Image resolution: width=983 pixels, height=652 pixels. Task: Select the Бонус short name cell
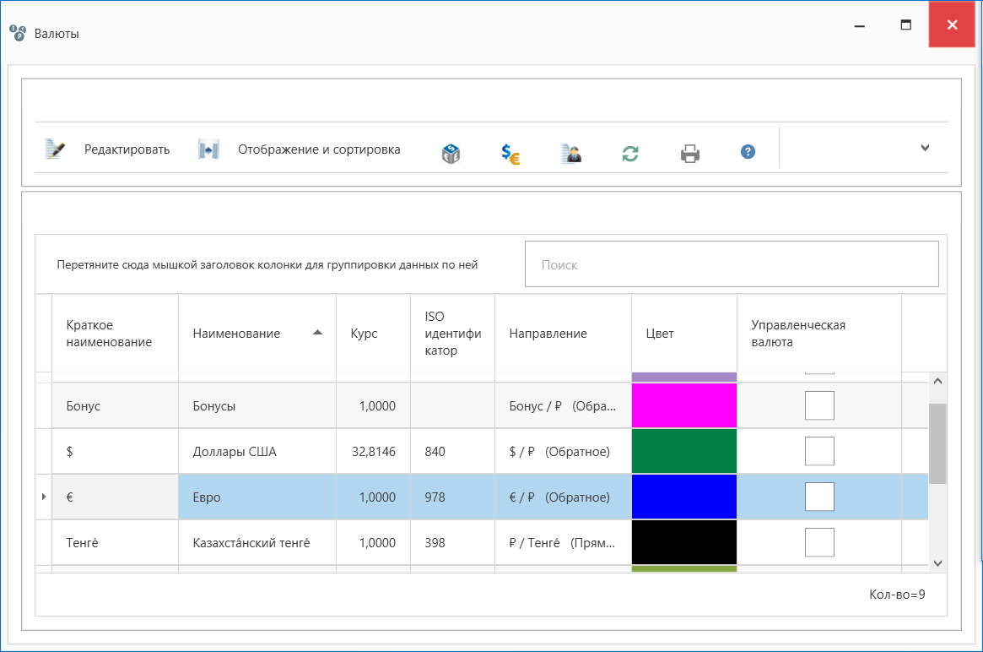point(116,405)
